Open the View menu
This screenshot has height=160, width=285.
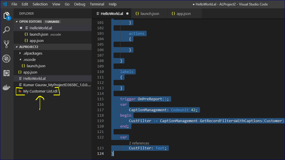pyautogui.click(x=56, y=4)
